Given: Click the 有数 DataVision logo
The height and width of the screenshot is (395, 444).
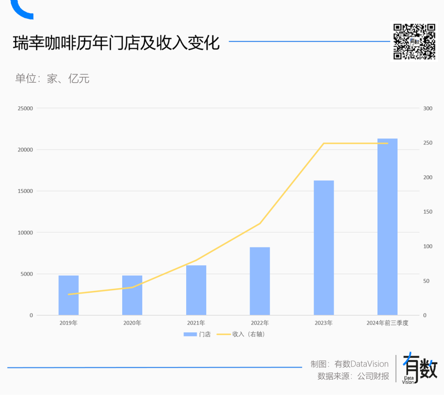Looking at the screenshot, I should (x=419, y=368).
